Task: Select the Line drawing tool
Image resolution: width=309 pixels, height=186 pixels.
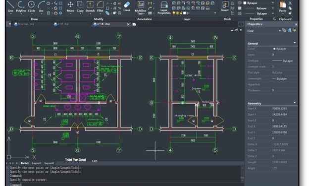Action: coord(10,6)
